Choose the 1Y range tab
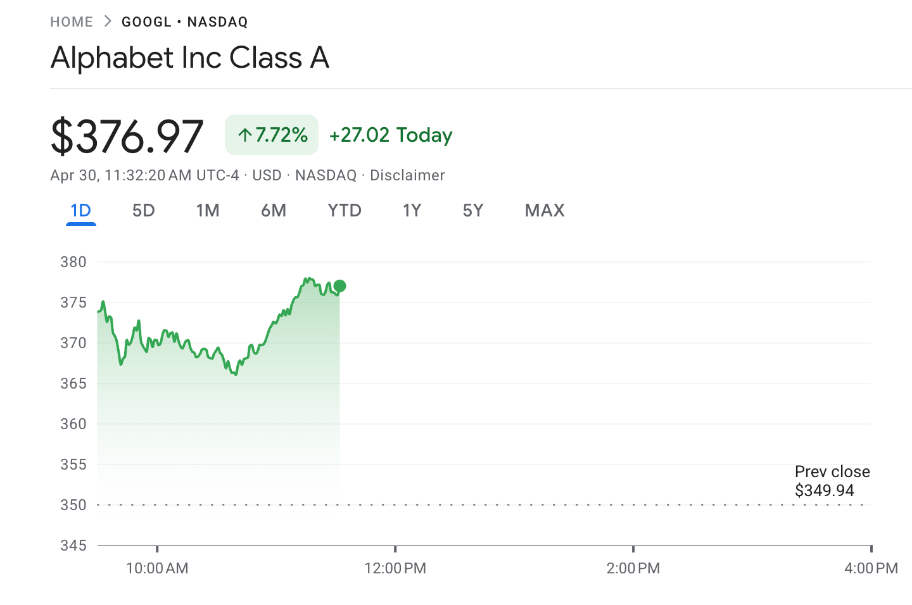This screenshot has width=912, height=605. [x=412, y=211]
